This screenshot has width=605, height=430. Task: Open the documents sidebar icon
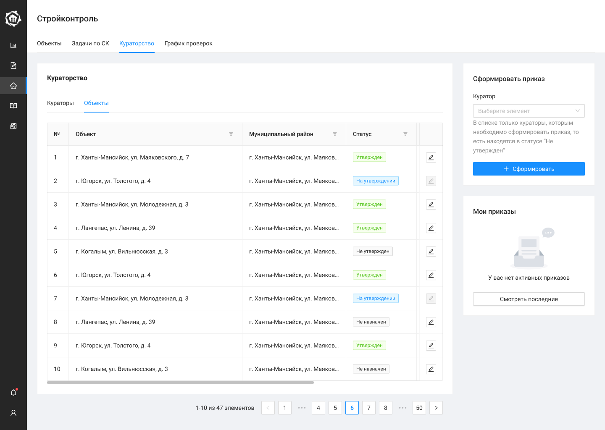[13, 66]
